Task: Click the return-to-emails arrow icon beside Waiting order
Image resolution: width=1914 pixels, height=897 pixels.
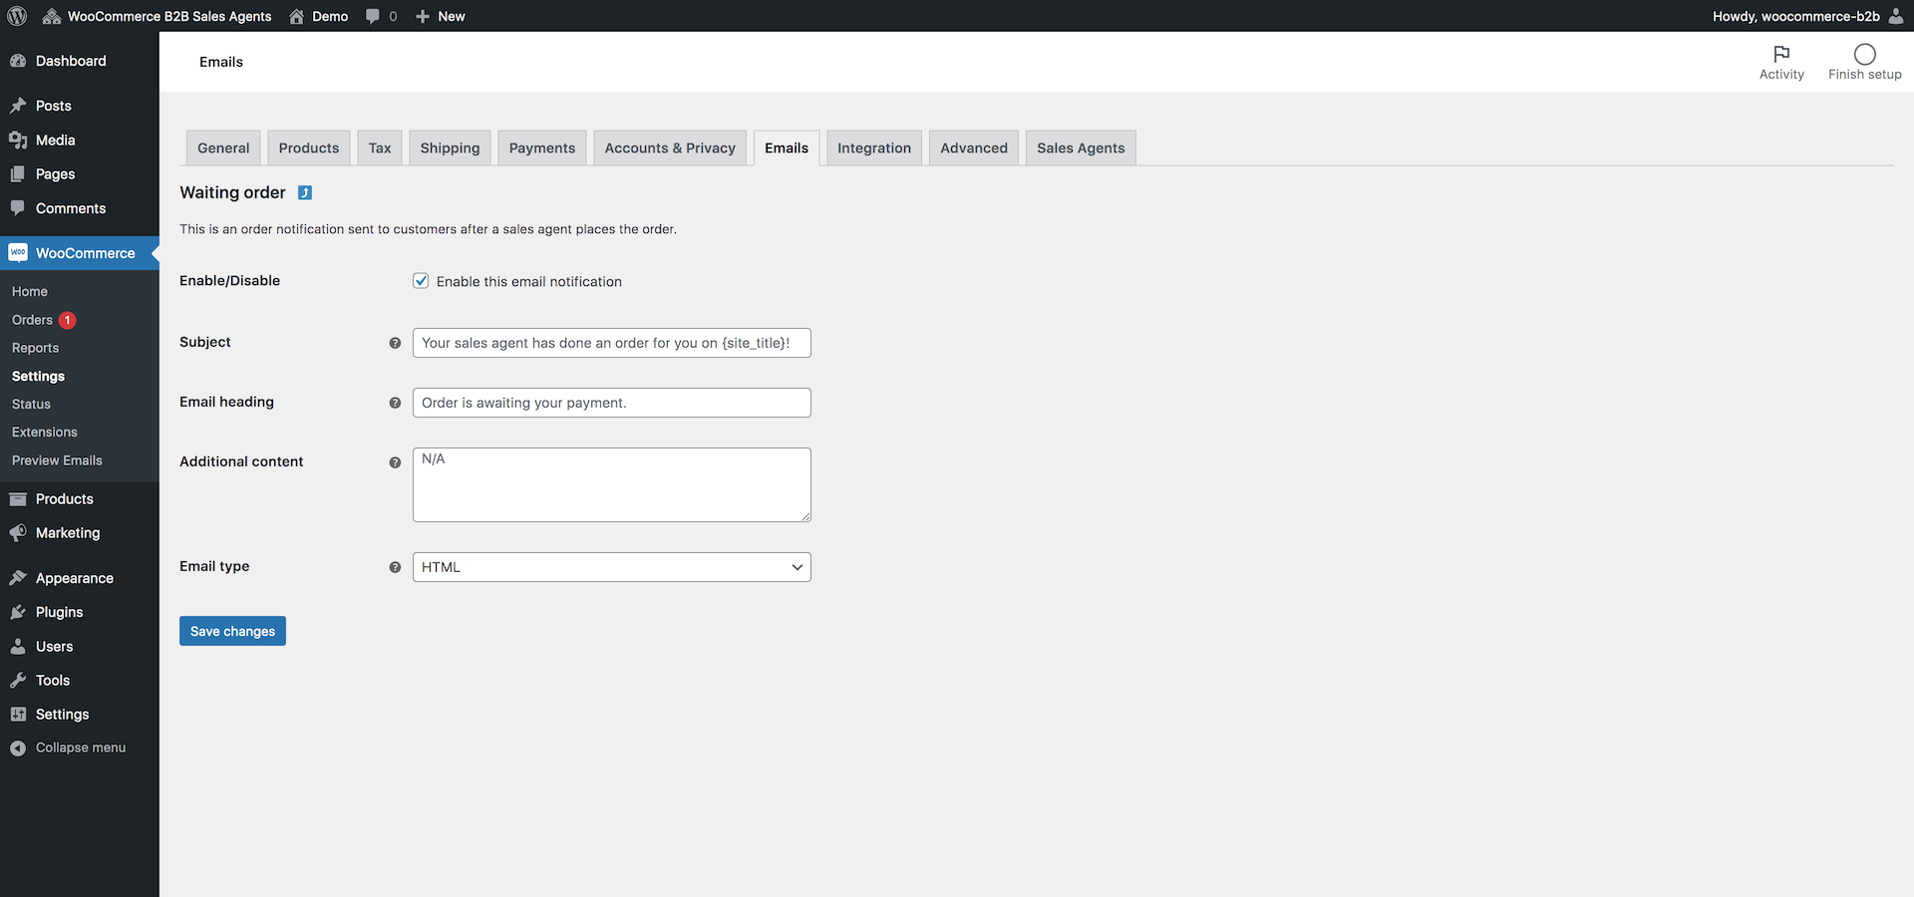Action: pyautogui.click(x=305, y=192)
